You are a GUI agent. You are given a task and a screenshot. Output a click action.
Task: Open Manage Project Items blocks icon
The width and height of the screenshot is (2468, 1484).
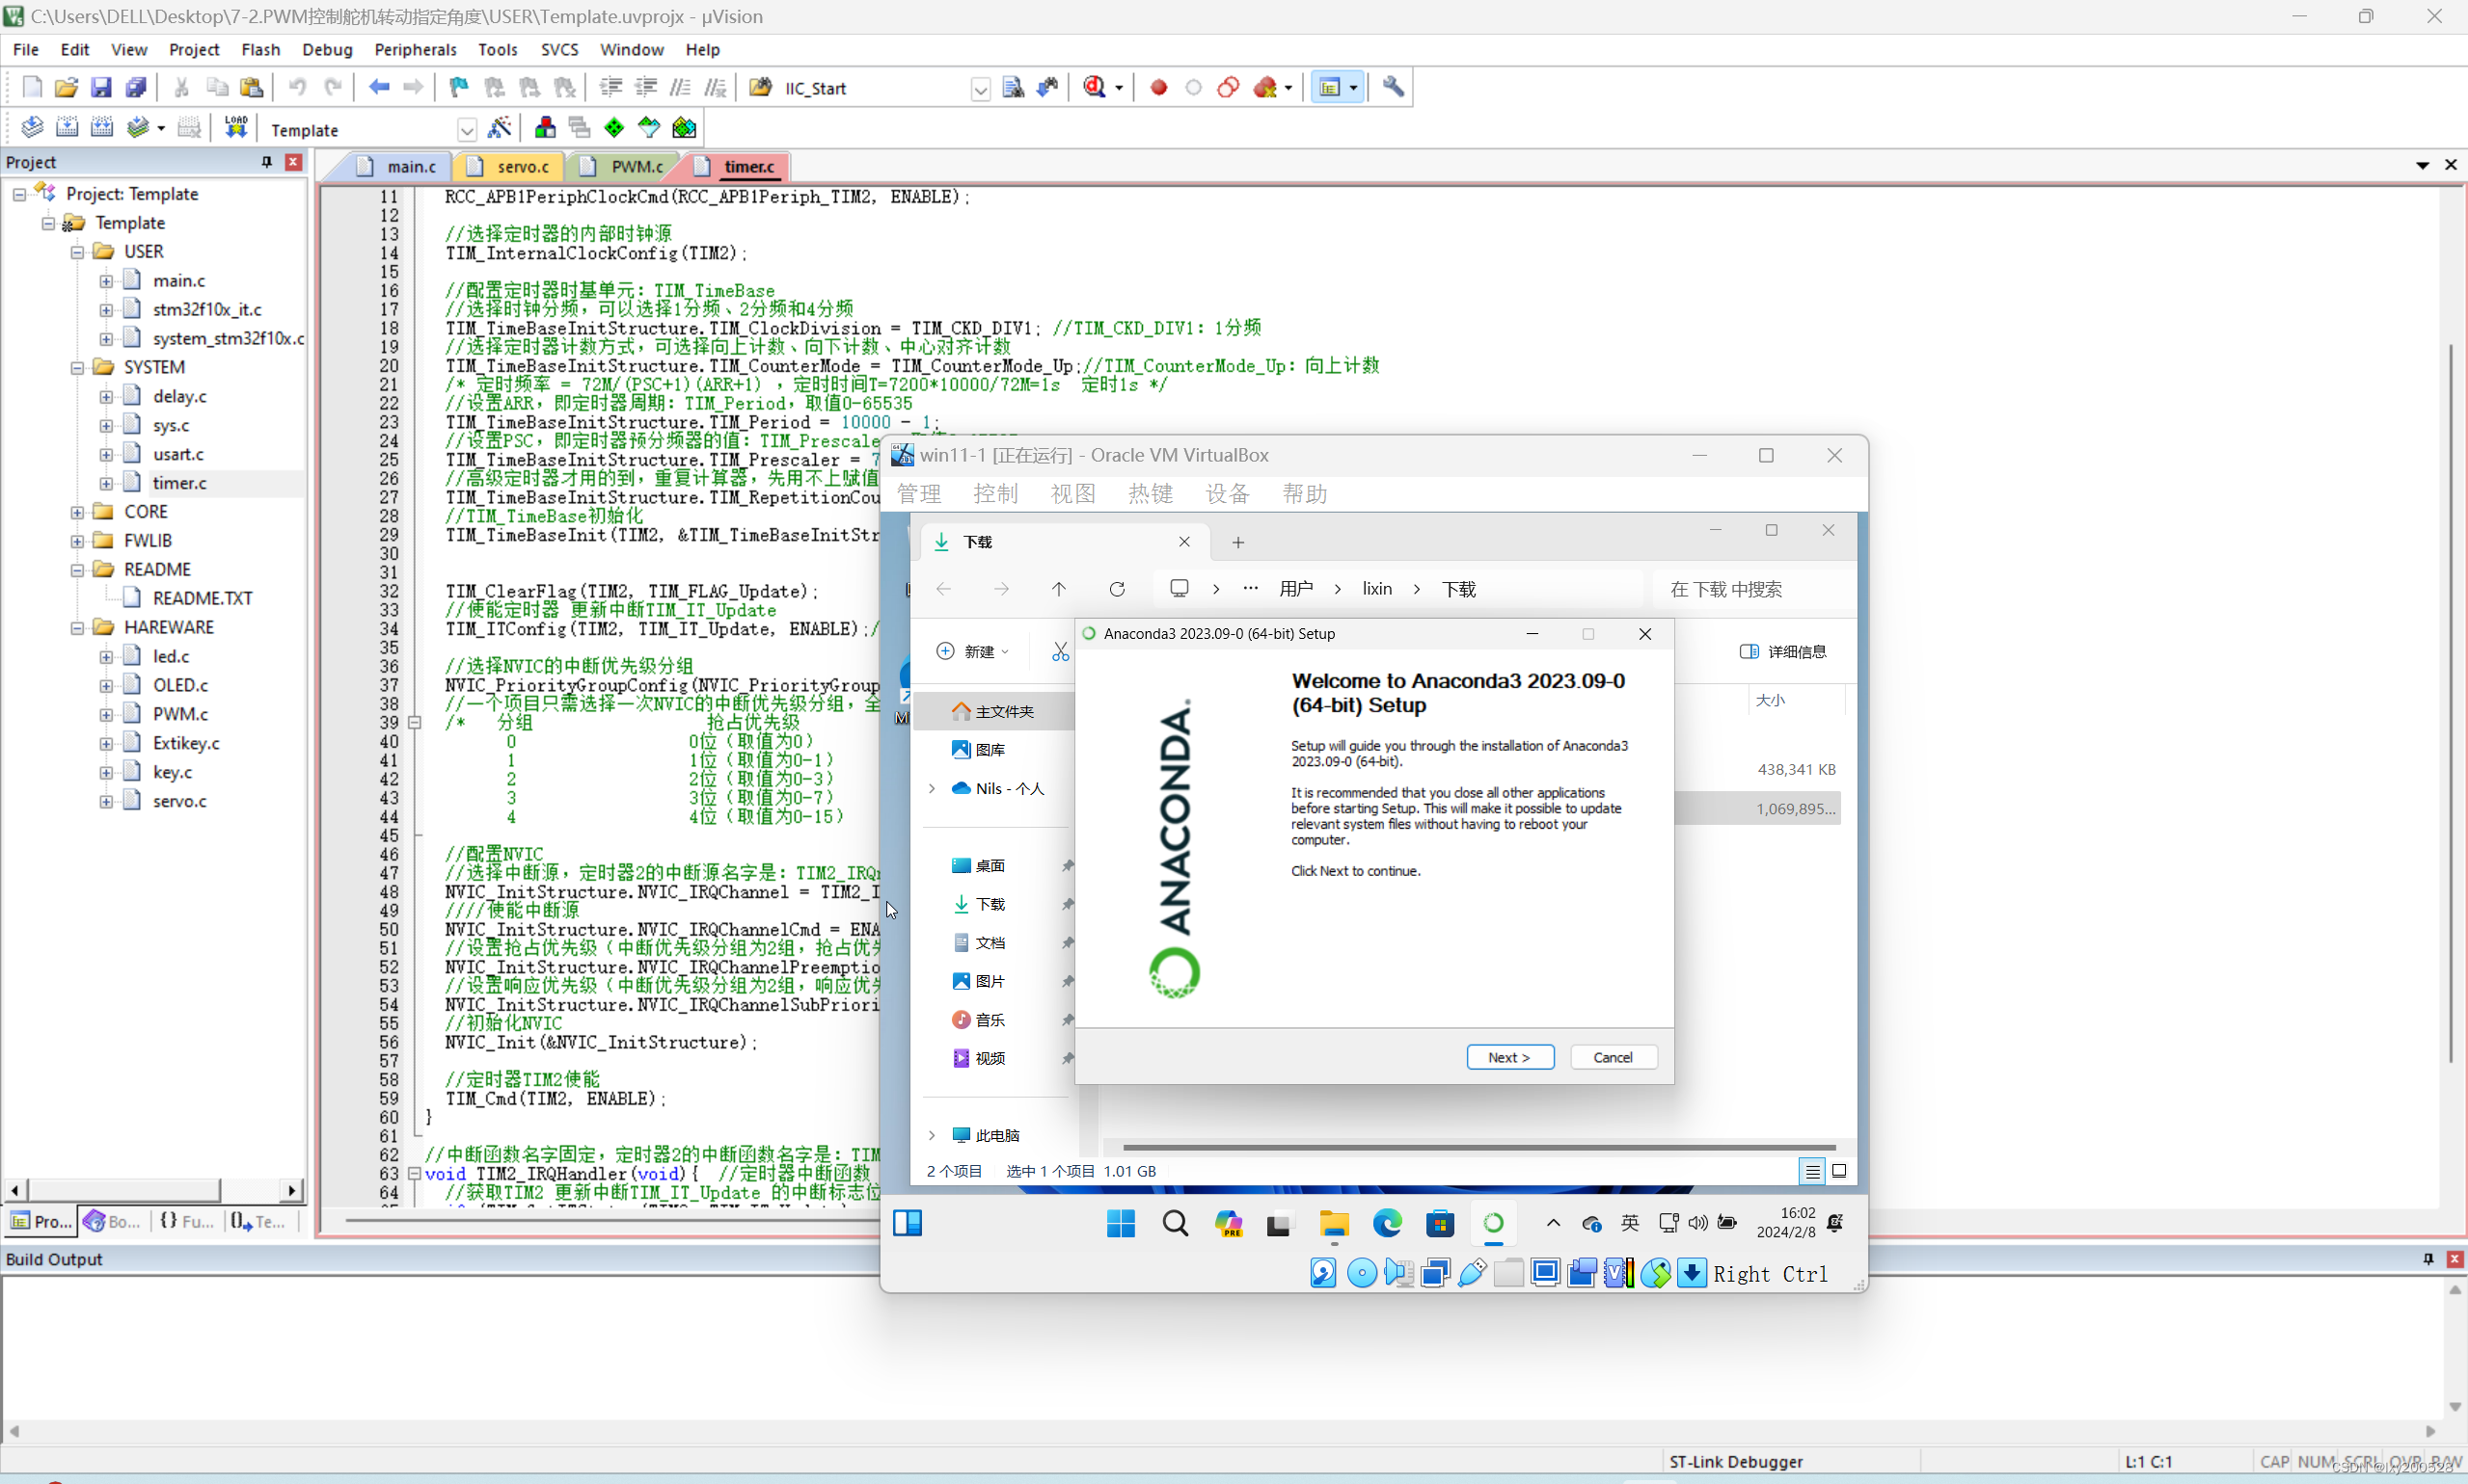(x=546, y=128)
